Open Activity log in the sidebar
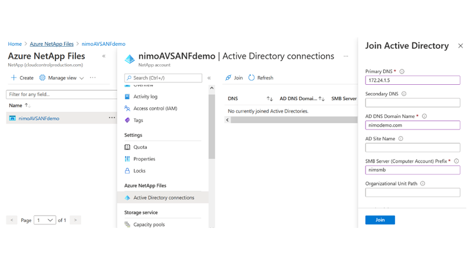The width and height of the screenshot is (471, 265). coord(145,97)
